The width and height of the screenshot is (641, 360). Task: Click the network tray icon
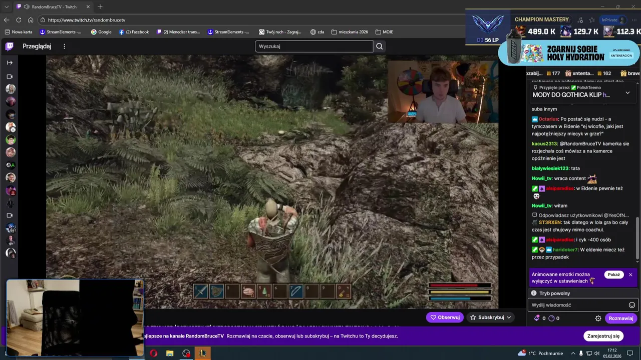coord(590,353)
